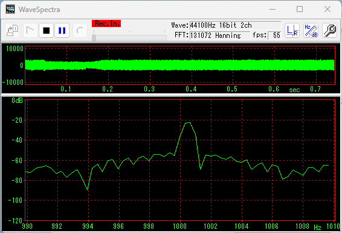Toggle the L/R channel selection icon

(x=292, y=31)
